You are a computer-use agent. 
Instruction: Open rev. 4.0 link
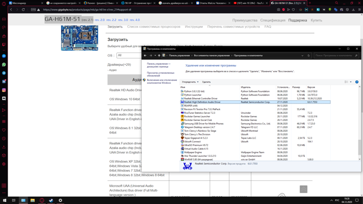[x=134, y=20]
